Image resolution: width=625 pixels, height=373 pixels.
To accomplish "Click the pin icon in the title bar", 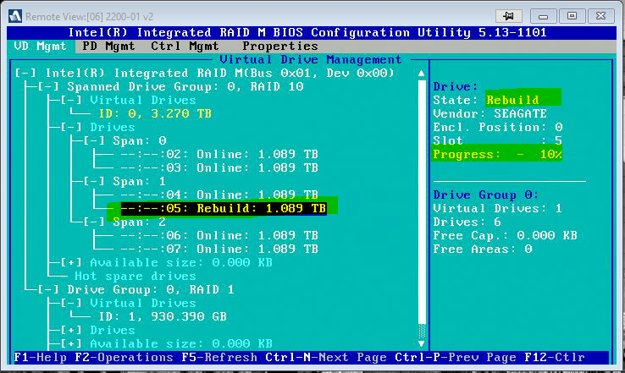I will coord(508,16).
